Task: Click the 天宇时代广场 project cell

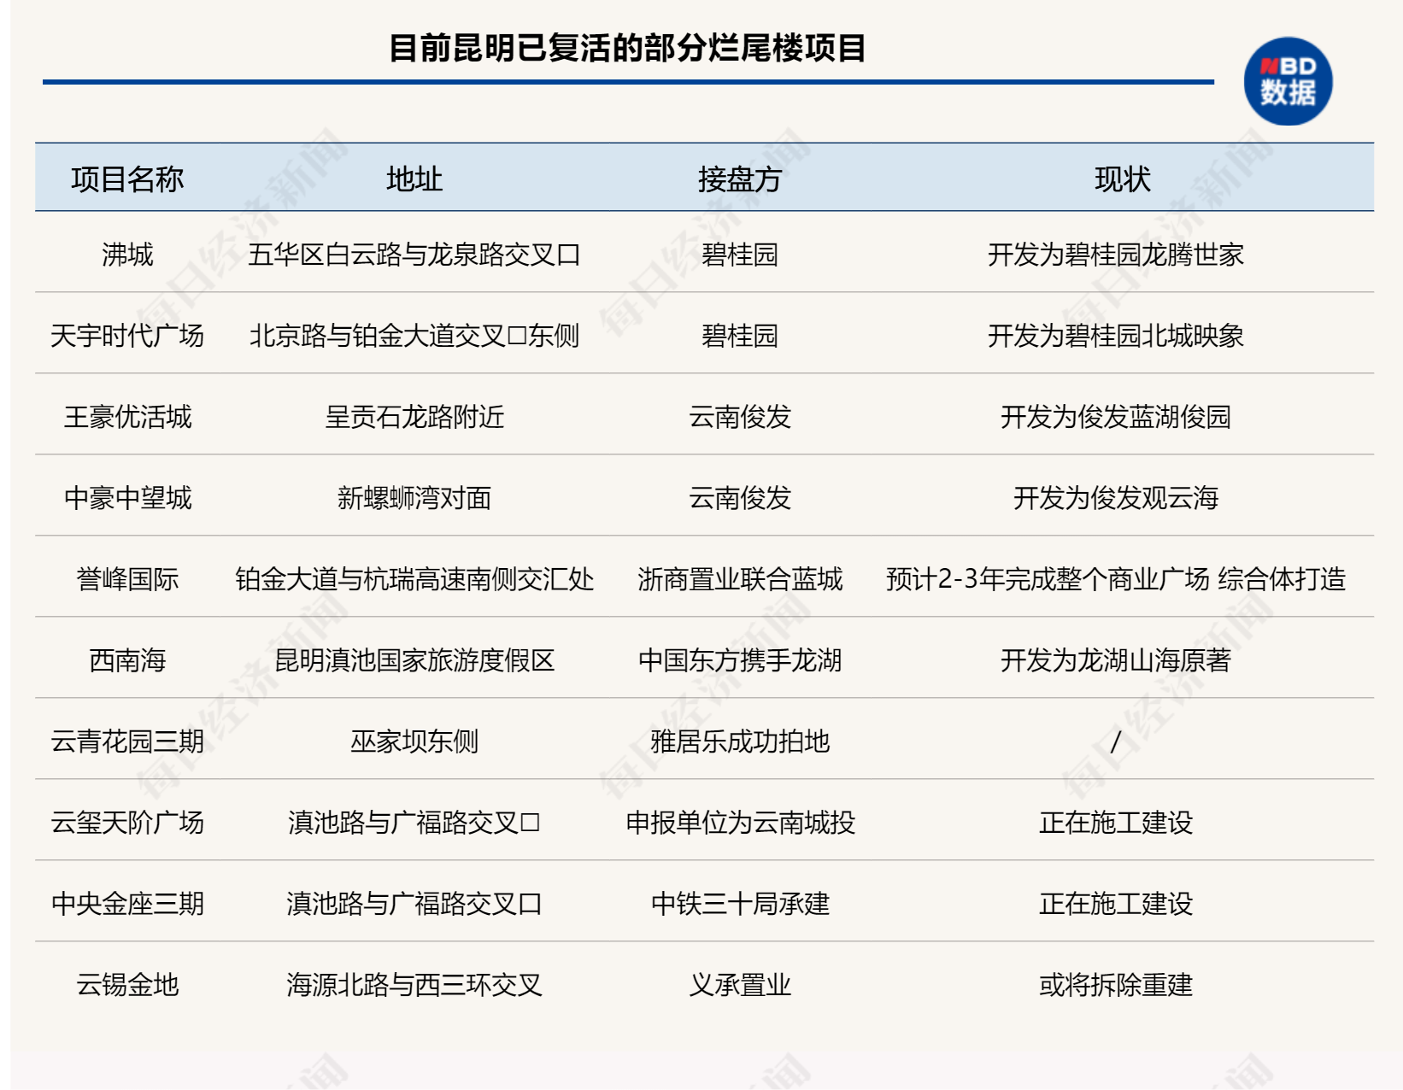Action: (127, 336)
